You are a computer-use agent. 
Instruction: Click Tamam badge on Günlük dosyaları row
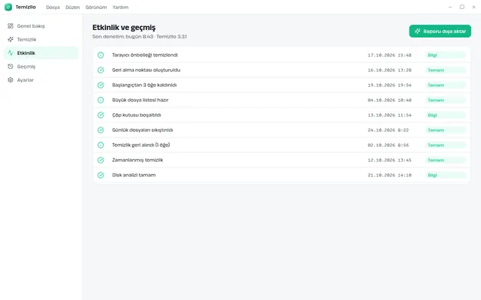[x=446, y=130]
